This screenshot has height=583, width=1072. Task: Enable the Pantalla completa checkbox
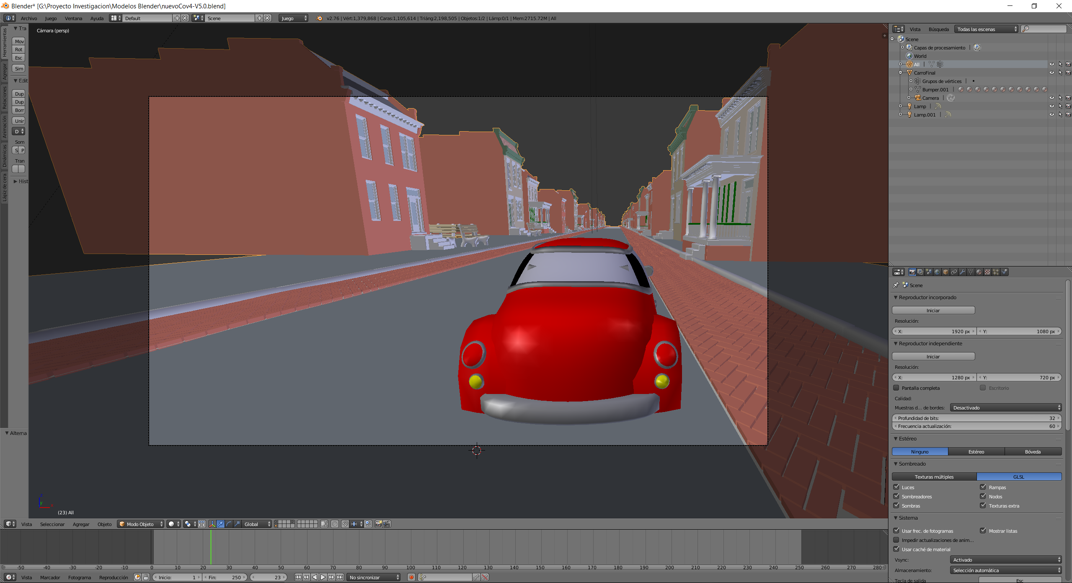[x=896, y=388]
